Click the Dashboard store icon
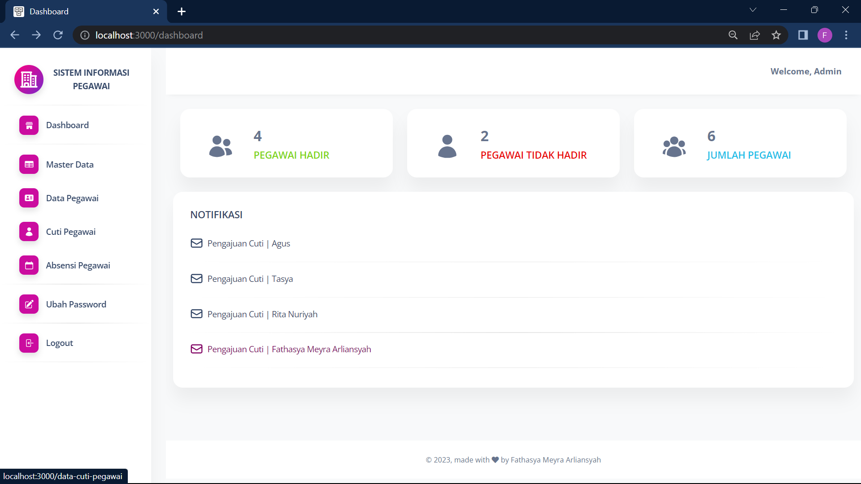This screenshot has width=861, height=484. (x=29, y=125)
